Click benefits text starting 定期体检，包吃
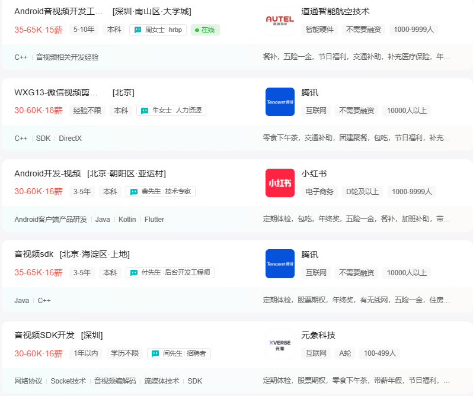 coord(356,219)
